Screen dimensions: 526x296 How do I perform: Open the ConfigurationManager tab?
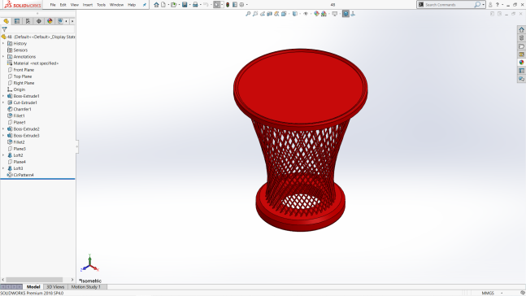[x=28, y=21]
